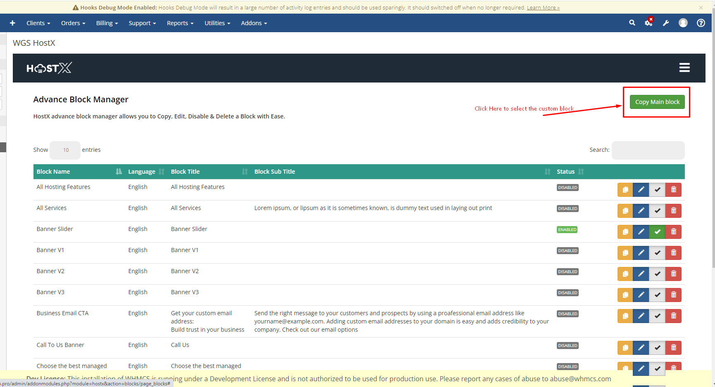Toggle Business Email CTA status checkmark
Image resolution: width=715 pixels, height=387 pixels.
(657, 316)
